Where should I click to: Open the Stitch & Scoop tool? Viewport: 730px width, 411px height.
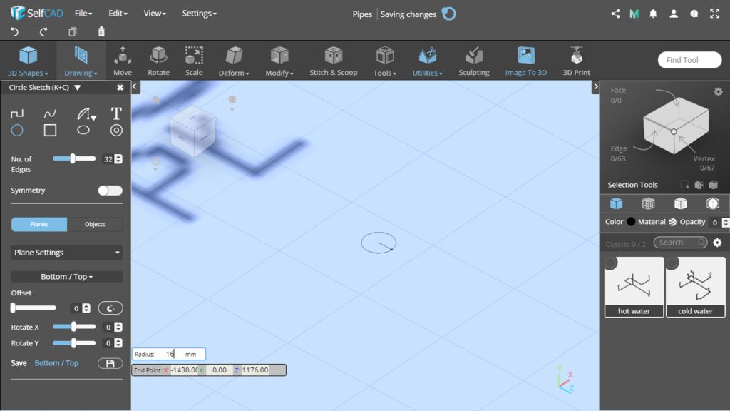334,61
